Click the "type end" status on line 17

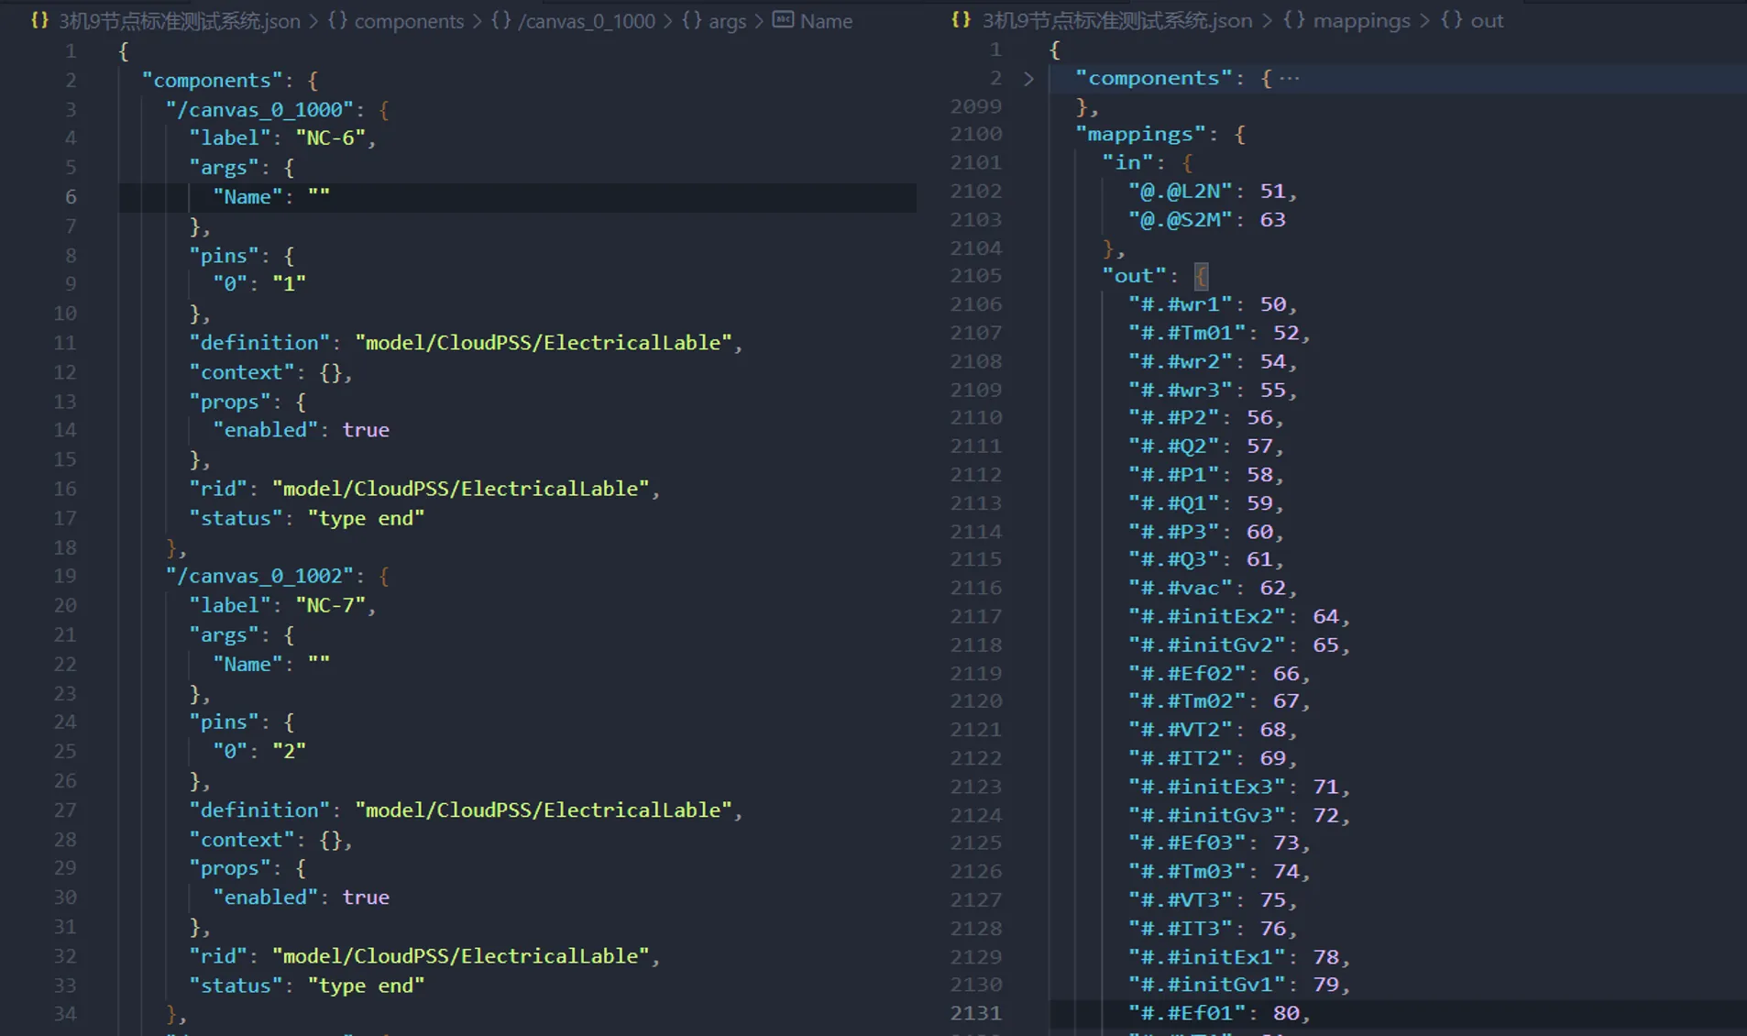(x=366, y=519)
